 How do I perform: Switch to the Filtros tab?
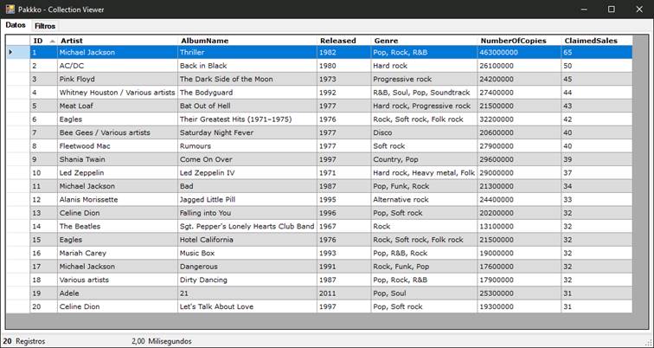[45, 26]
